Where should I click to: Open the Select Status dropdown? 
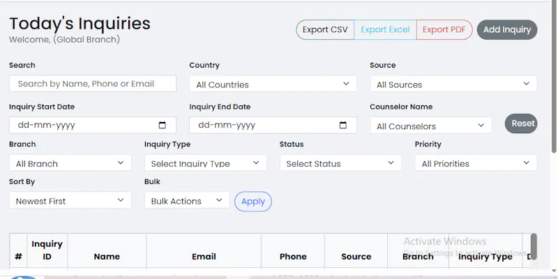[x=340, y=163]
